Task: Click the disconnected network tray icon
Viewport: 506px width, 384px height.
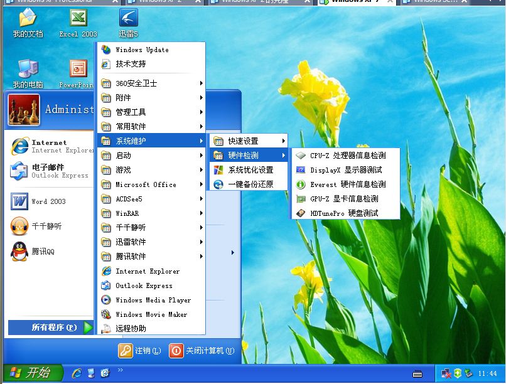Action: [x=446, y=374]
